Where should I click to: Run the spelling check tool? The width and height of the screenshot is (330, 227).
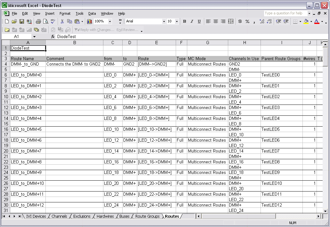[x=53, y=21]
